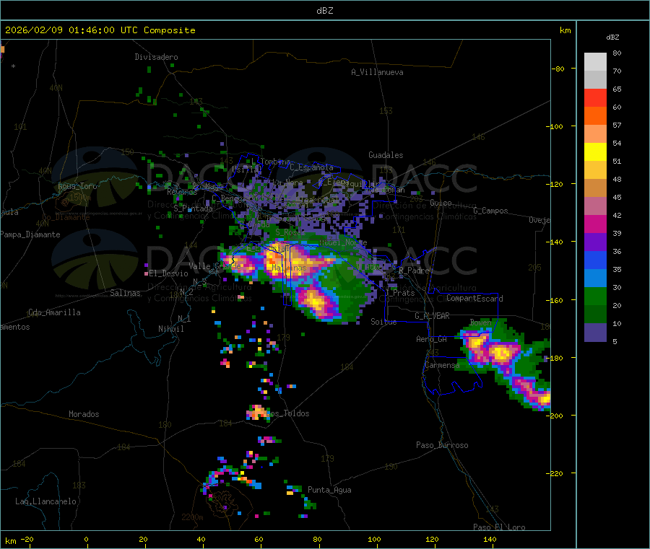Select the red 65 dBZ legend swatch

(595, 97)
